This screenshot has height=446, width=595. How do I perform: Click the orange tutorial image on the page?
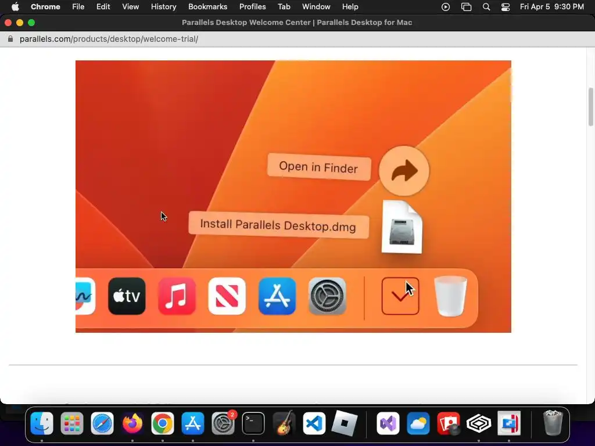point(293,196)
